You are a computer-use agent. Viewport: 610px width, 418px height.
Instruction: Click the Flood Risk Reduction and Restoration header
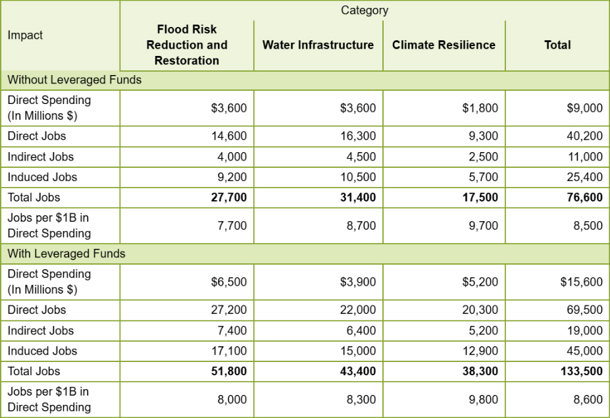pos(187,45)
